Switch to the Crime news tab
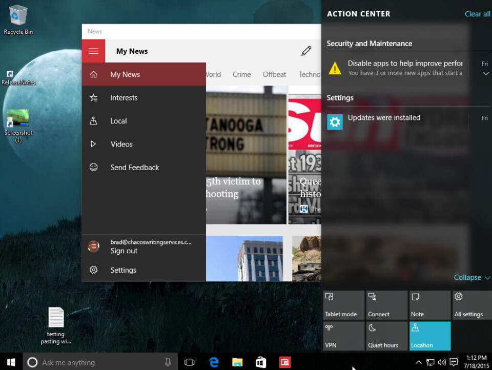The width and height of the screenshot is (492, 370). coord(241,74)
